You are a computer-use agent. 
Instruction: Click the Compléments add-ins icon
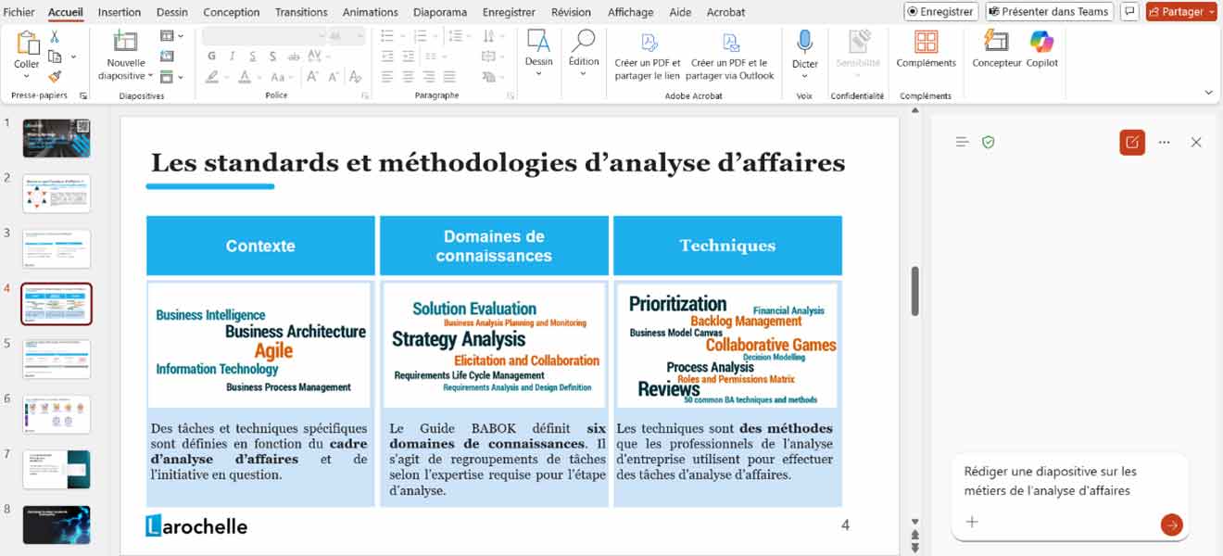(926, 42)
